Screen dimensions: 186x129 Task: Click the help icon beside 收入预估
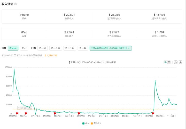tap(16, 4)
